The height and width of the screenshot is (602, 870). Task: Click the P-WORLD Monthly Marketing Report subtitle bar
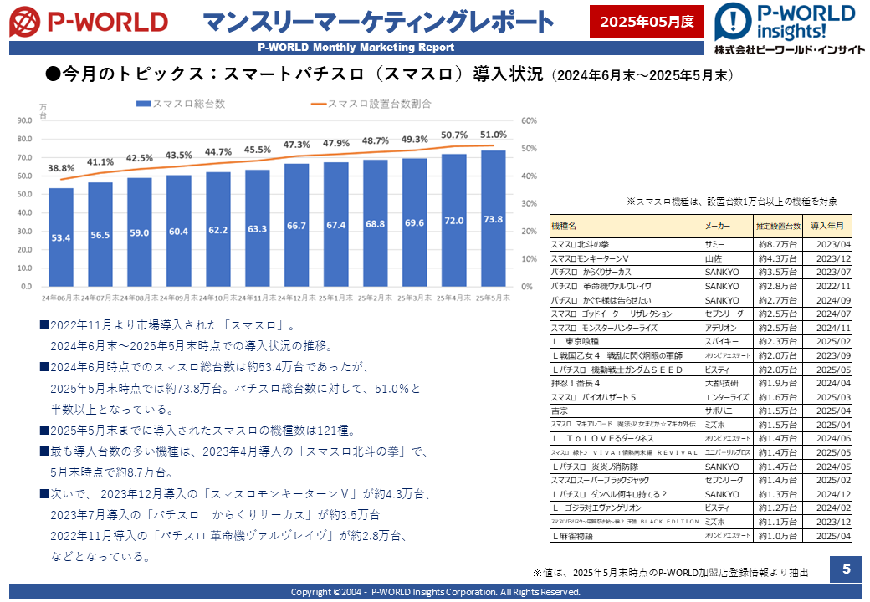(356, 48)
